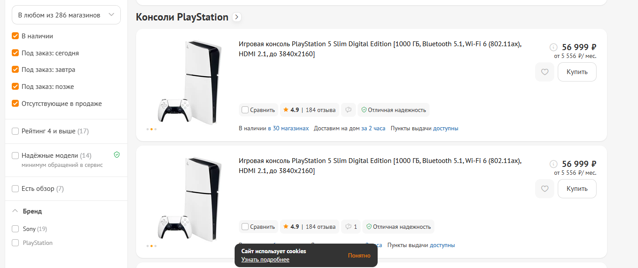
Task: Check 'Сравнить' on the first console
Action: (245, 110)
